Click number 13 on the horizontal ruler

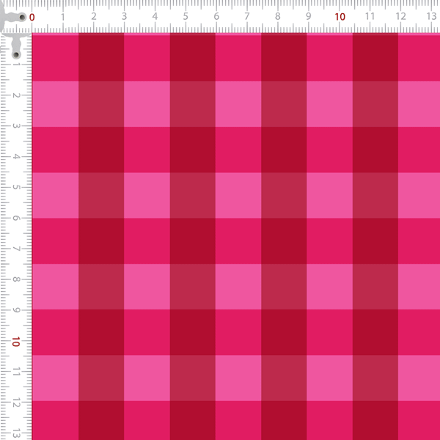[432, 16]
